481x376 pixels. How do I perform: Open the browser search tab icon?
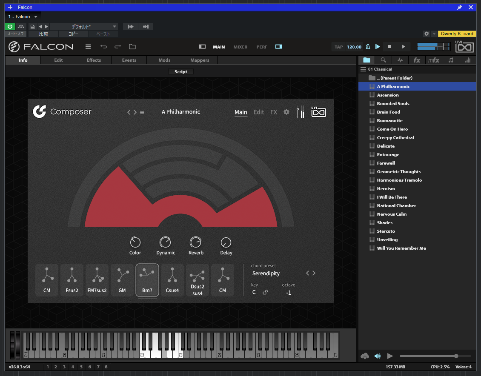384,60
